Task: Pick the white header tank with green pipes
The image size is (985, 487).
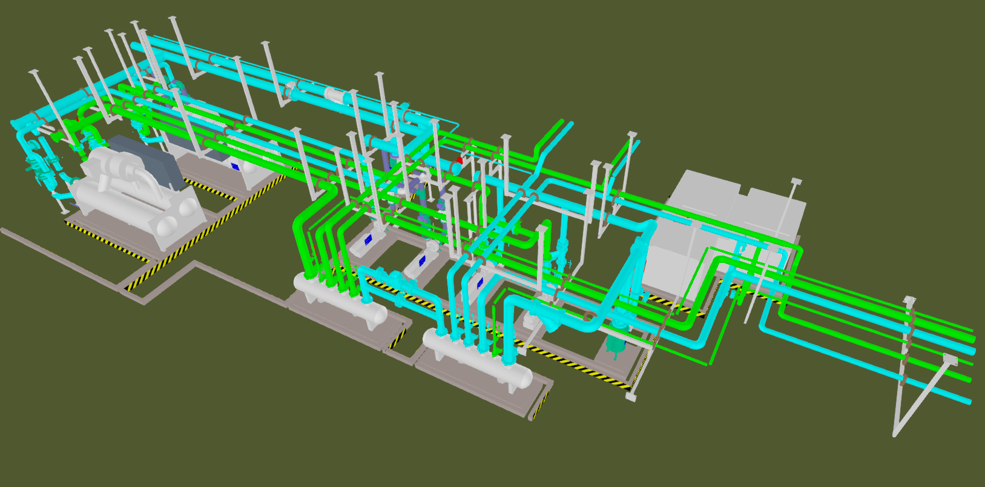Action: [x=340, y=299]
